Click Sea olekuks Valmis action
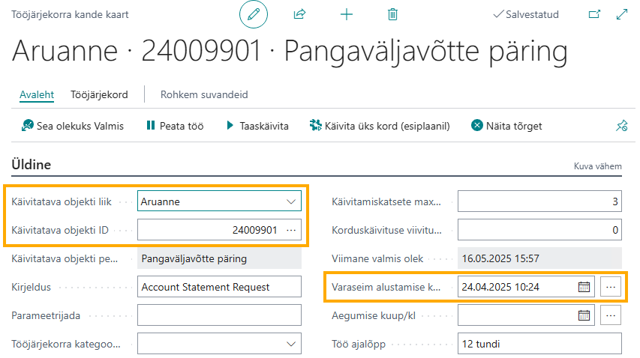Image resolution: width=640 pixels, height=358 pixels. (73, 126)
